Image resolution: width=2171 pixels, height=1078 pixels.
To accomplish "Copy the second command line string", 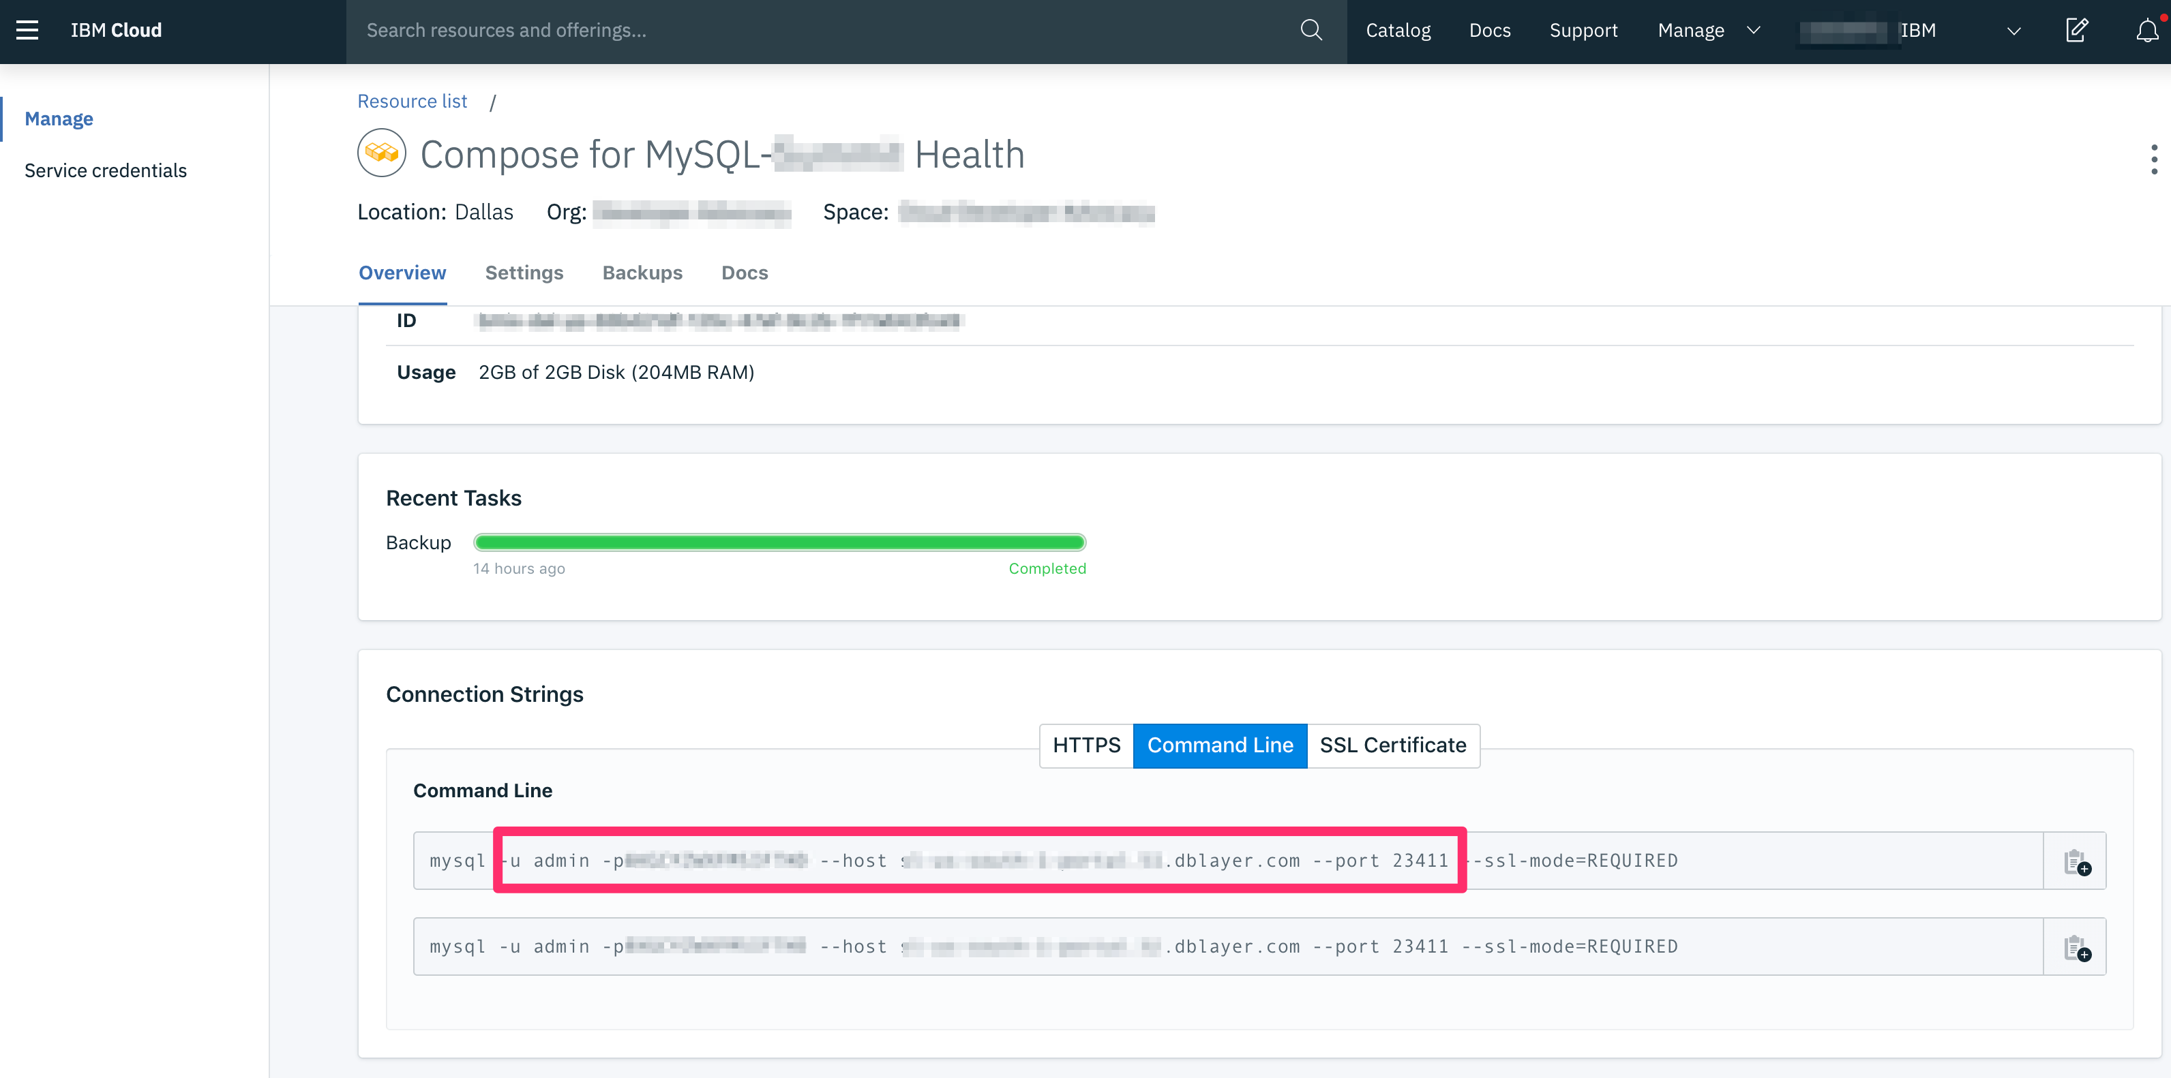I will click(x=2076, y=947).
